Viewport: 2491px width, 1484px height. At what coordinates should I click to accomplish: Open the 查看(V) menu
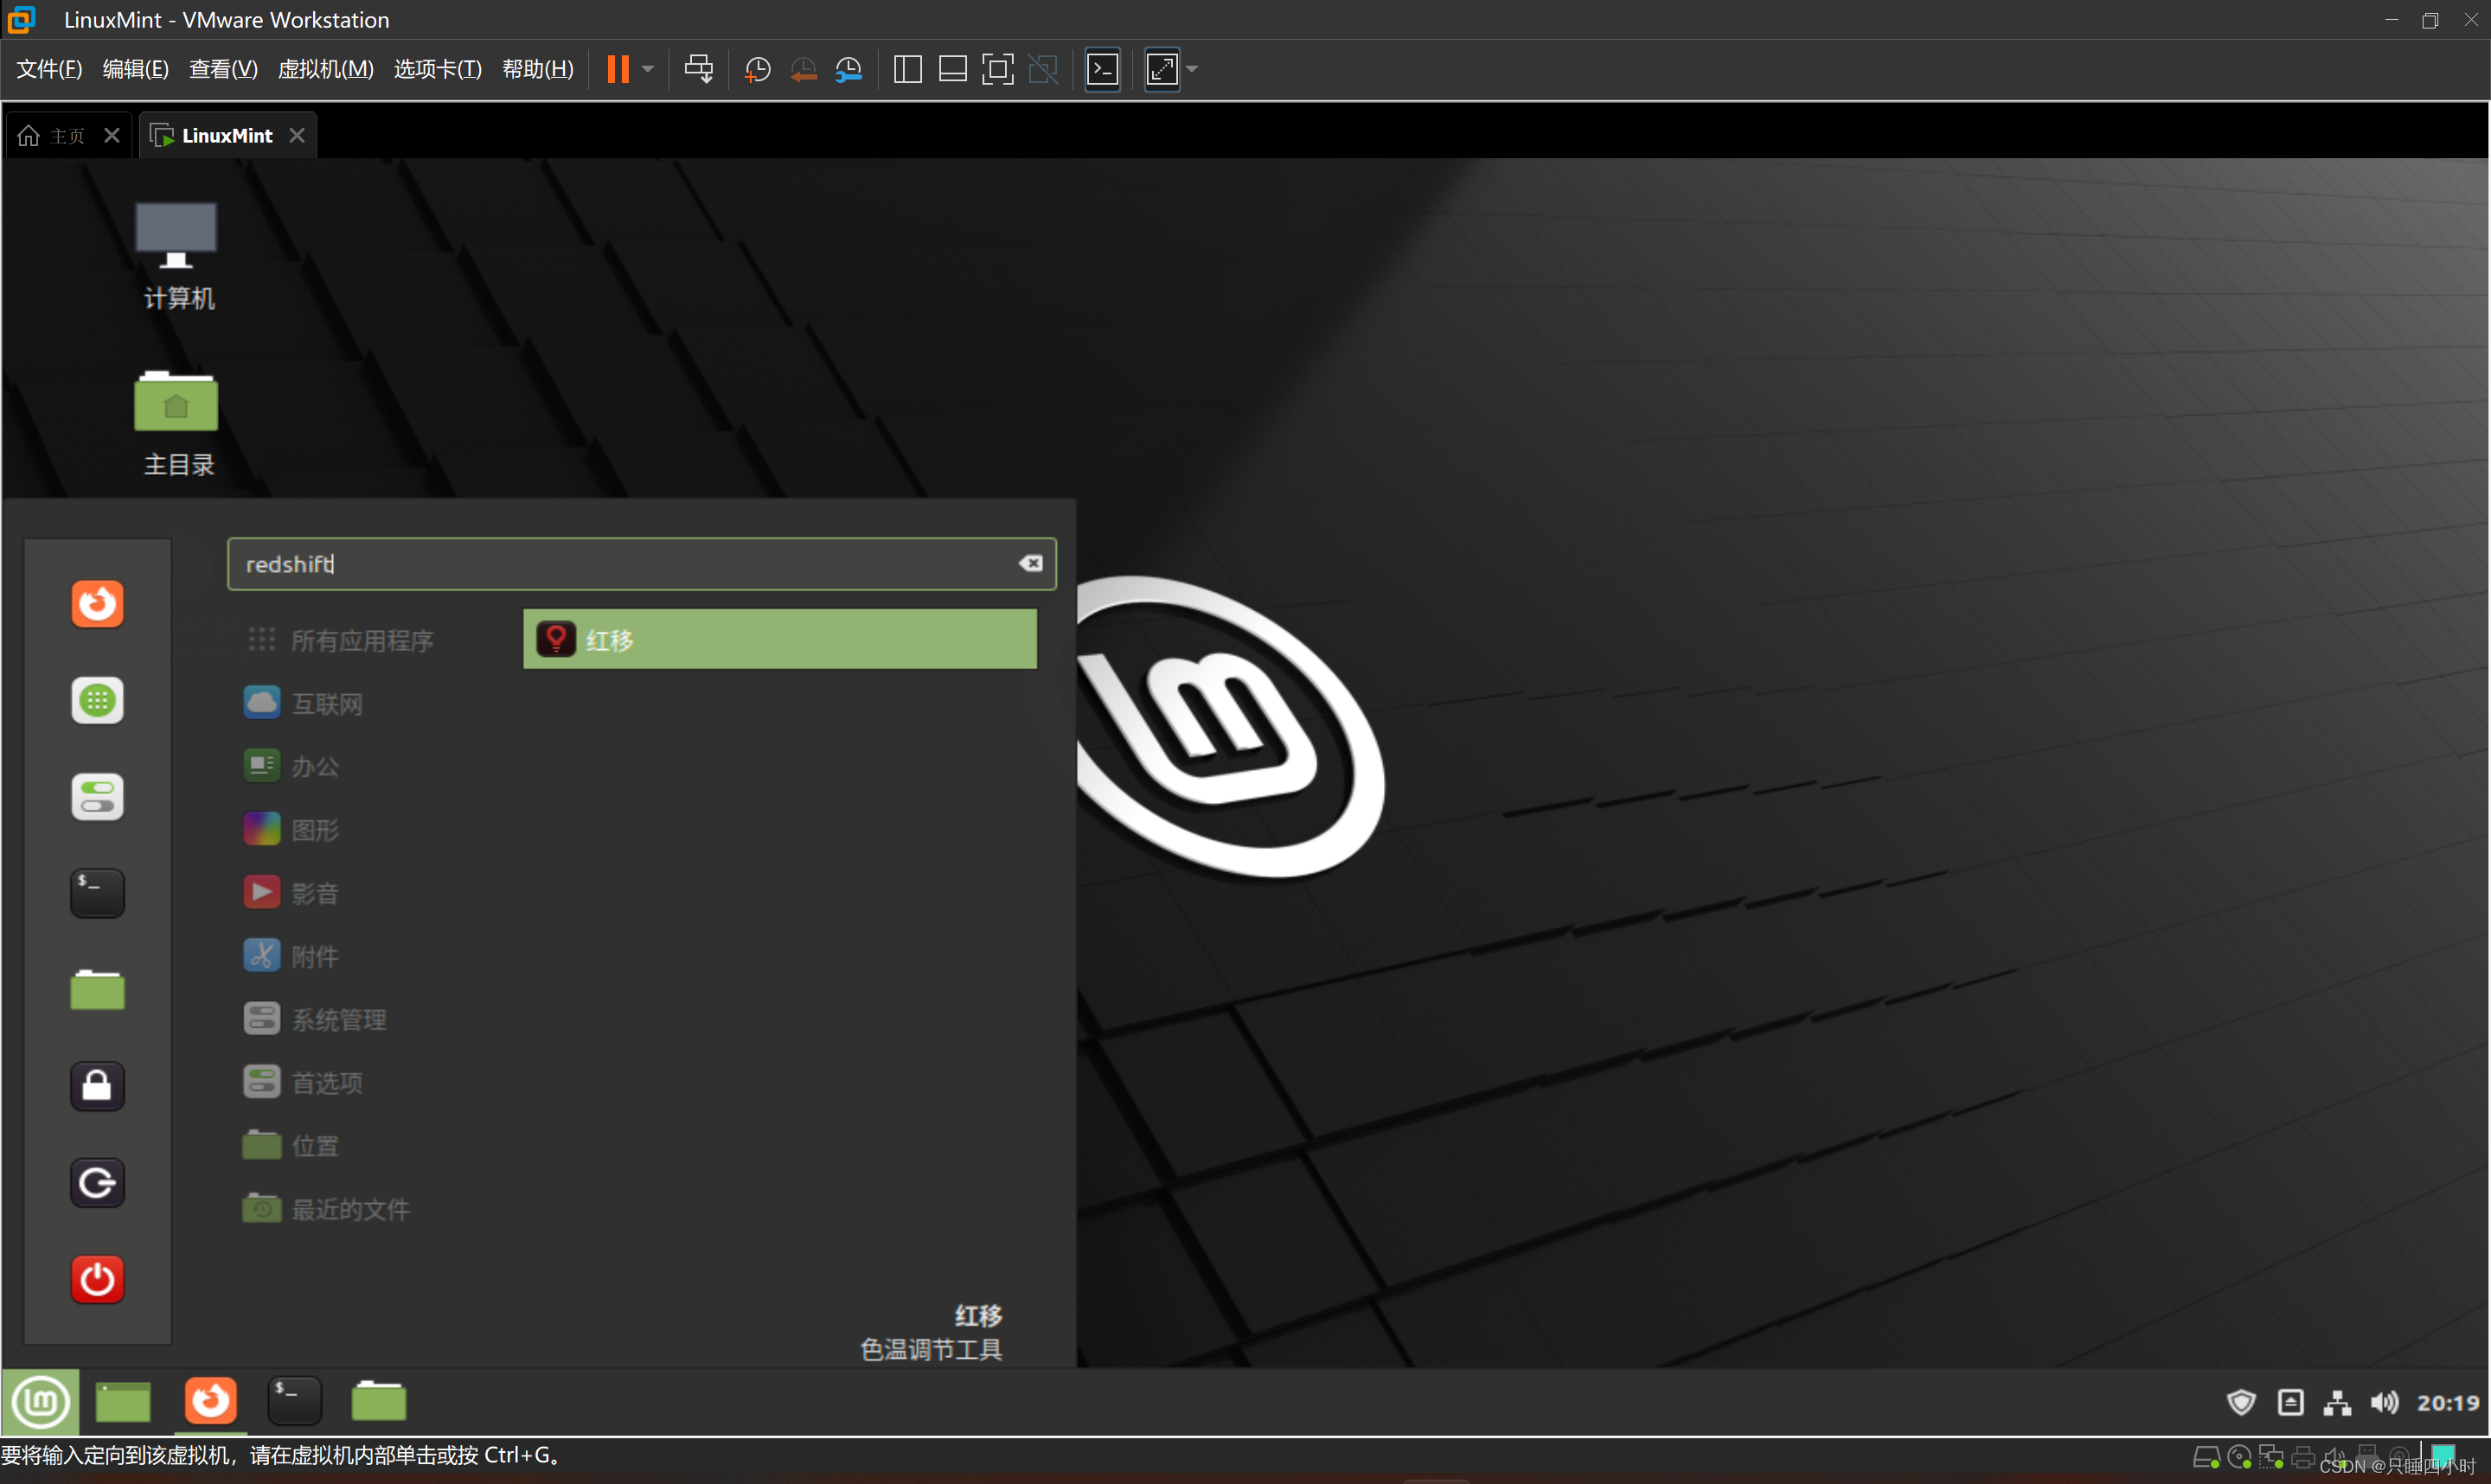click(x=223, y=69)
